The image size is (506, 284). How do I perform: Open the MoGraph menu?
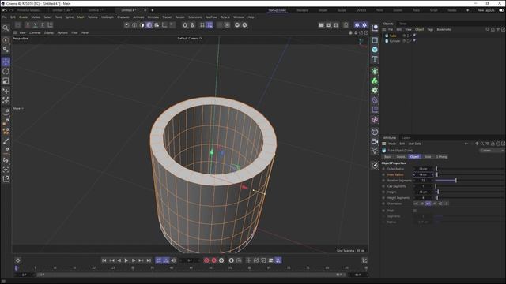click(x=108, y=17)
